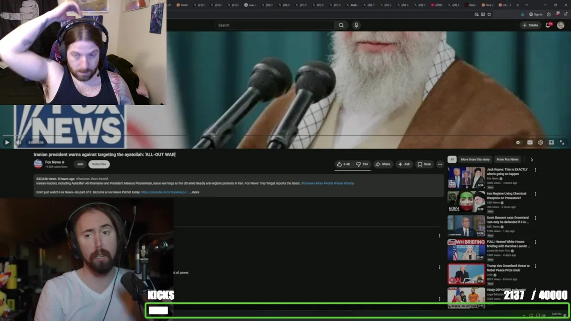The width and height of the screenshot is (571, 321).
Task: Switch to the (250) YouTube browser tab
Action: click(x=438, y=5)
